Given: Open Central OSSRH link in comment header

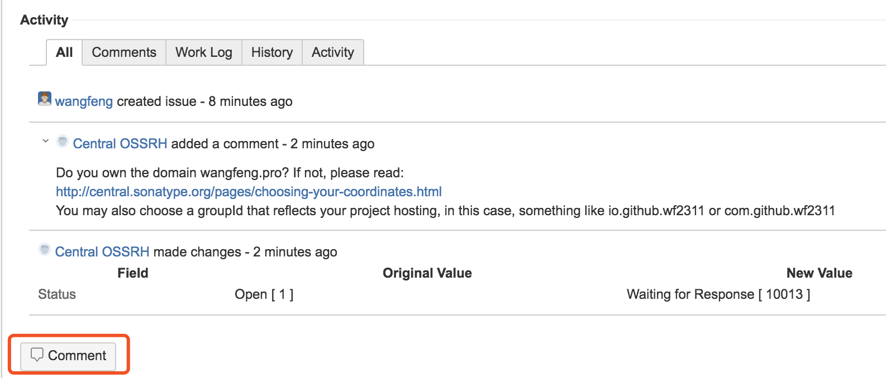Looking at the screenshot, I should click(120, 144).
